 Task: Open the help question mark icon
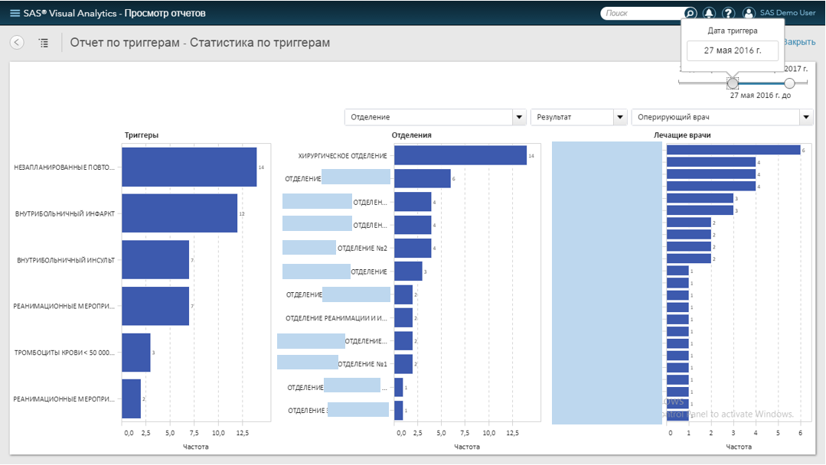click(x=728, y=13)
